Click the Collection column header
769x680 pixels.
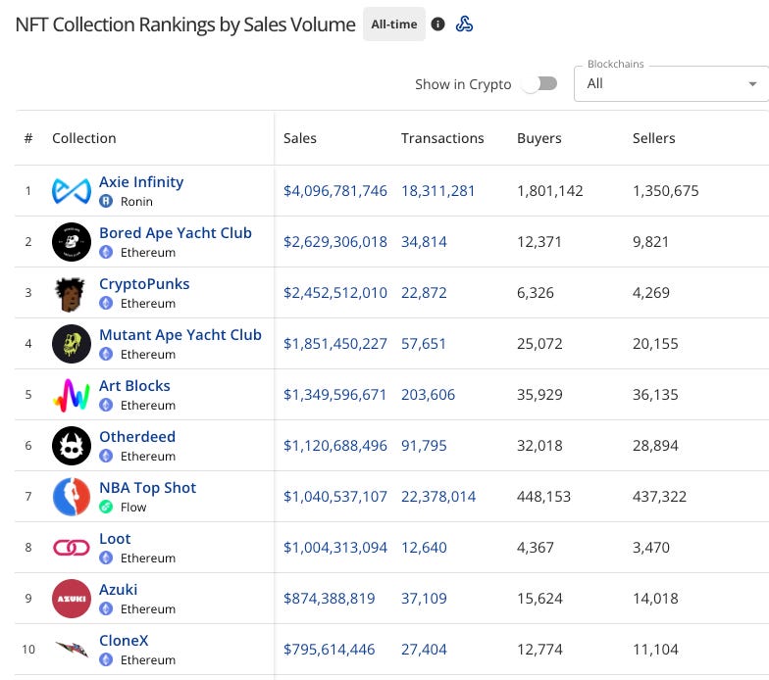[x=84, y=138]
